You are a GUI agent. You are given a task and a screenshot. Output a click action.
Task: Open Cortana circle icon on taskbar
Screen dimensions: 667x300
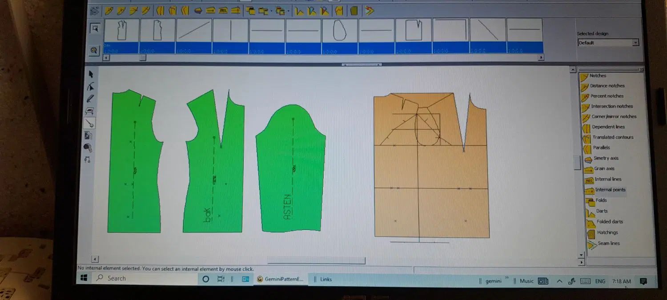click(205, 279)
